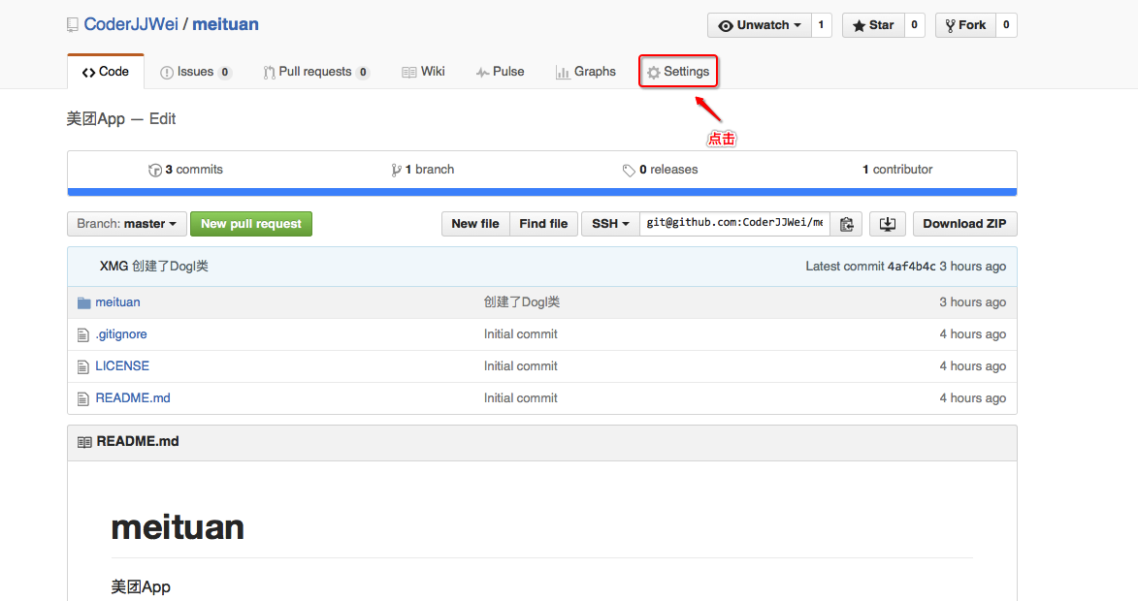The width and height of the screenshot is (1138, 601).
Task: View the 1 contributor link
Action: [897, 170]
